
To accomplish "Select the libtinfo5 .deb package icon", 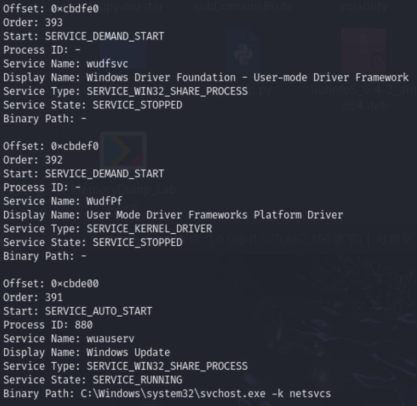I will tap(364, 50).
